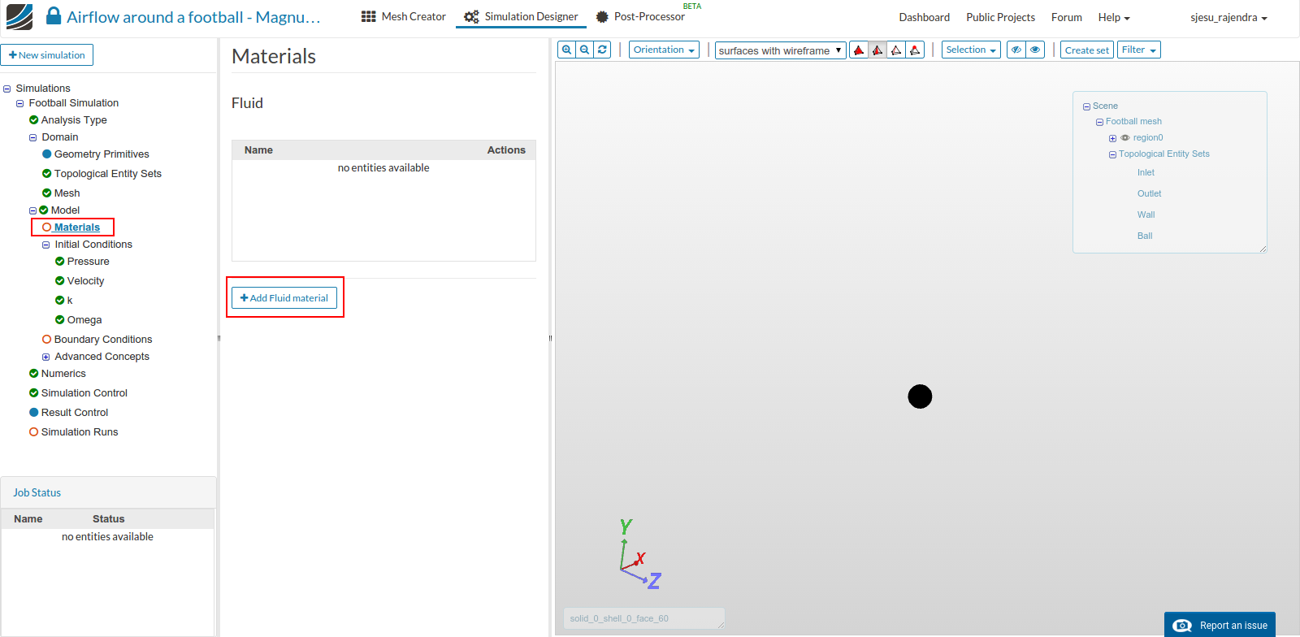1300x637 pixels.
Task: Zoom in the 3D viewer
Action: tap(567, 50)
